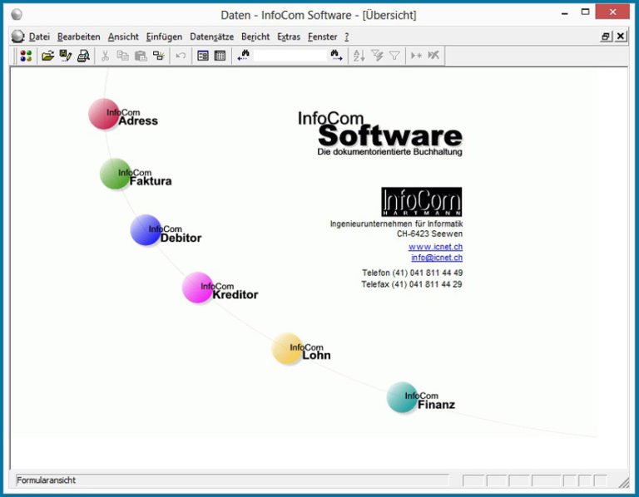Select the magenta InfoCom Kreditor module
The image size is (639, 497).
(x=198, y=288)
